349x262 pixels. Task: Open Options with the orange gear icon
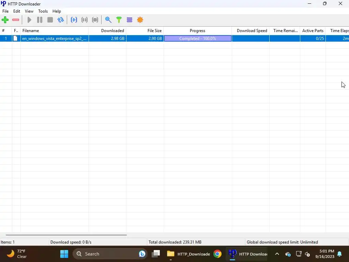pyautogui.click(x=140, y=20)
